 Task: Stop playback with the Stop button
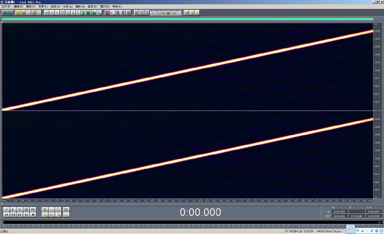tap(6, 209)
